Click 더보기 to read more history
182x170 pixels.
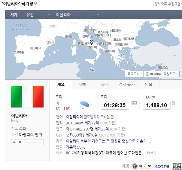click(152, 153)
